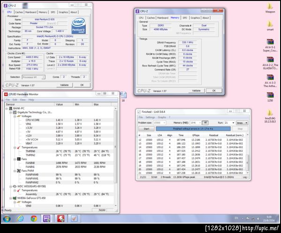Click Validate in the left CPU-Z window

coord(64,85)
